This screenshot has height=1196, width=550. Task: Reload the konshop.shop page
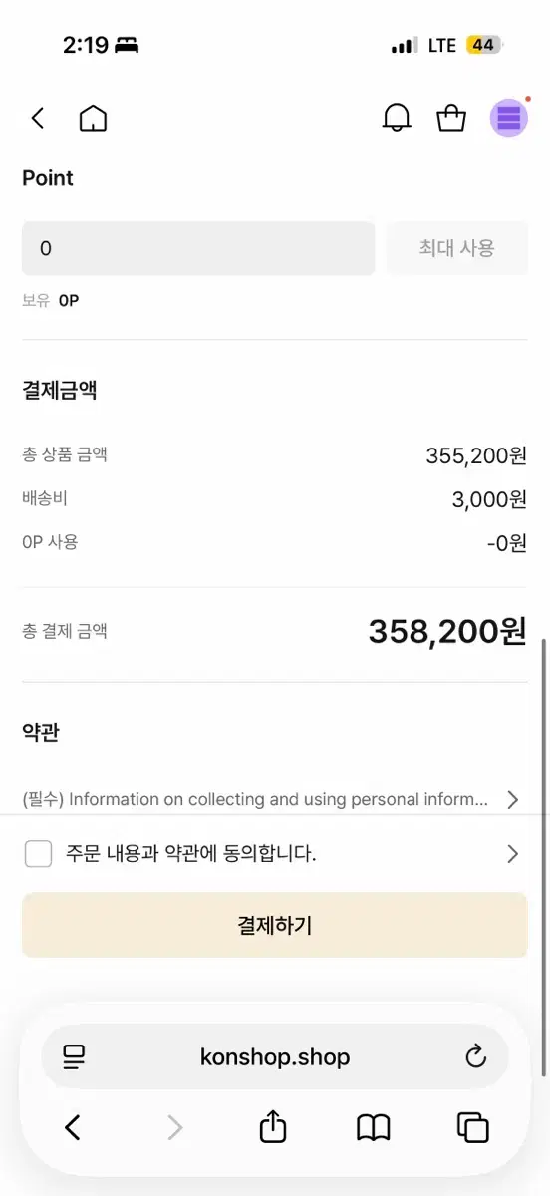pos(476,1056)
